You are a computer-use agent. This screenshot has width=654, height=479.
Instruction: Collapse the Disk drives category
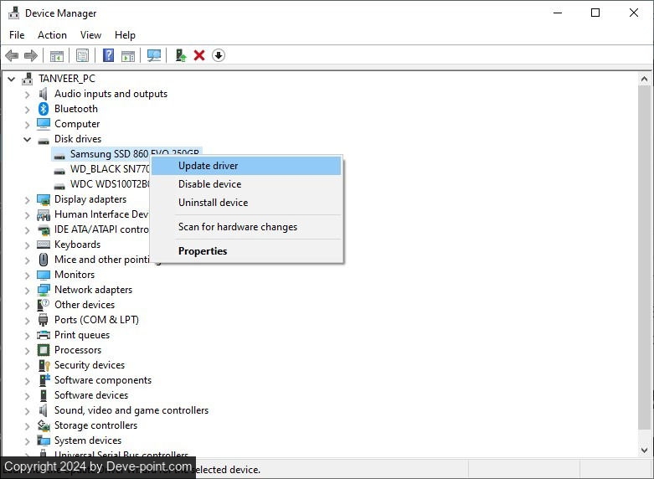point(27,139)
